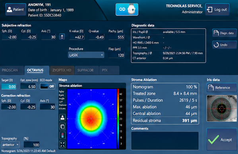Log out of the Administrator session
Screen dimensions: 238x154
coord(217,10)
